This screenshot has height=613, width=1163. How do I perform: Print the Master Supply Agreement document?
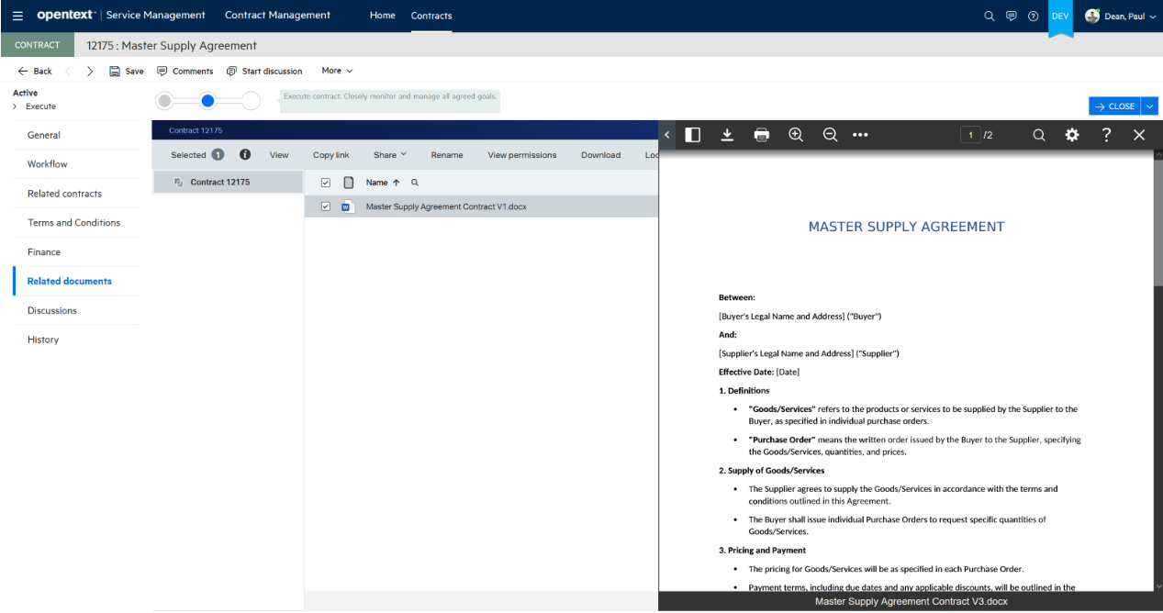761,135
